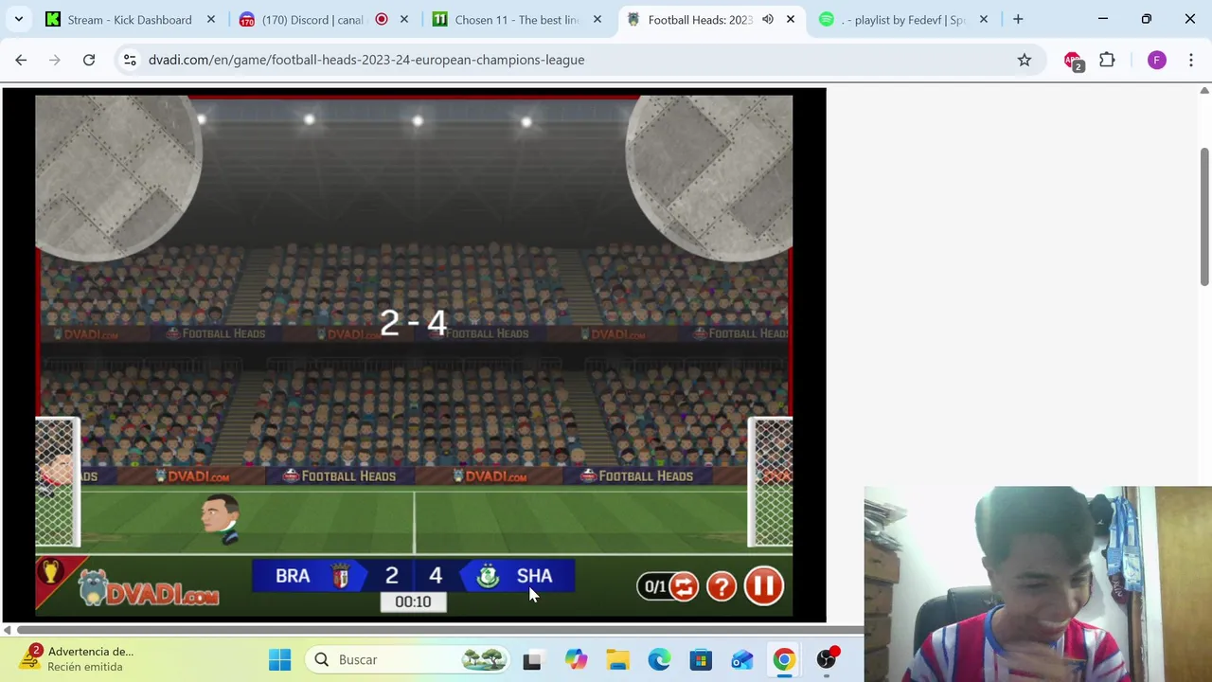Click the red swap arrows icon
Image resolution: width=1212 pixels, height=682 pixels.
(684, 587)
